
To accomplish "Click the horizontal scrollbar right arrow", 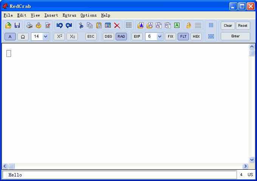I will pyautogui.click(x=245, y=166).
